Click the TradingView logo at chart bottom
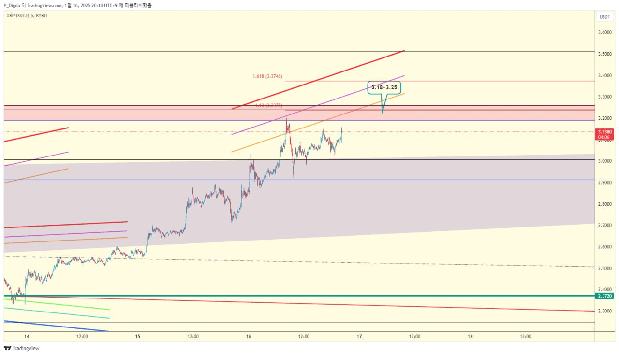The width and height of the screenshot is (619, 355). click(21, 348)
